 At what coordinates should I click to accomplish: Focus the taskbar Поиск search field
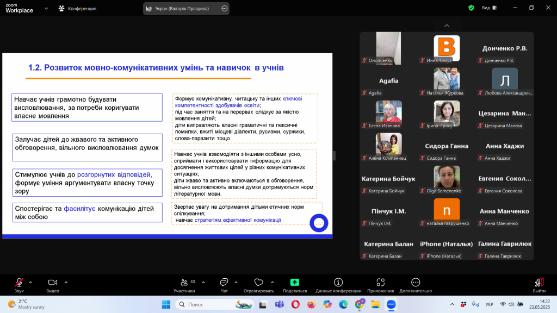pos(214,304)
